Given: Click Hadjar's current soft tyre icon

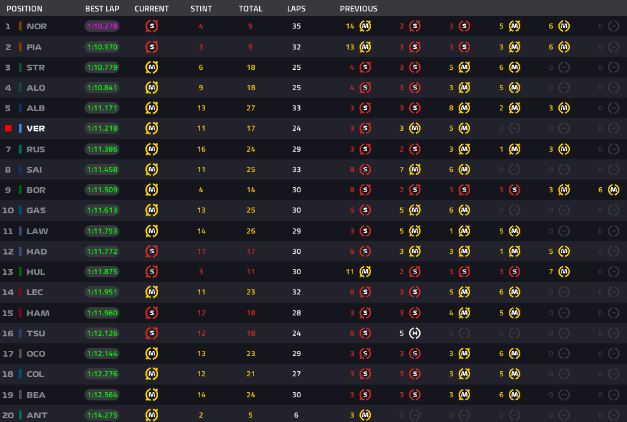Looking at the screenshot, I should pyautogui.click(x=152, y=251).
